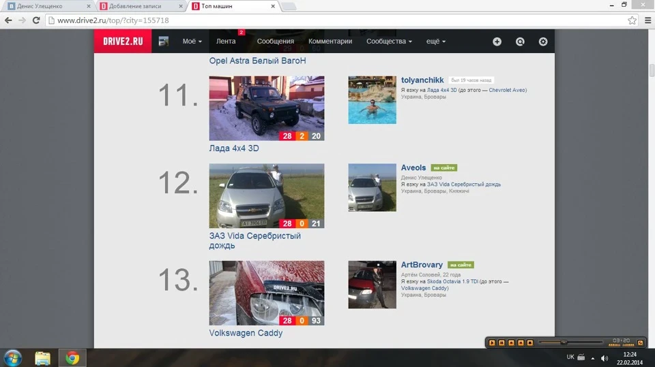Viewport: 655px width, 367px height.
Task: Go to 'Лента' in the navbar
Action: pyautogui.click(x=226, y=42)
